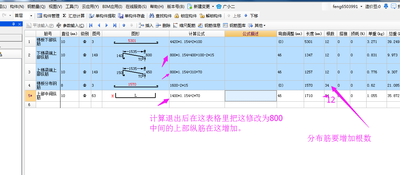Go to last record icon
Image resolution: width=400 pixels, height=175 pixels.
click(x=115, y=25)
